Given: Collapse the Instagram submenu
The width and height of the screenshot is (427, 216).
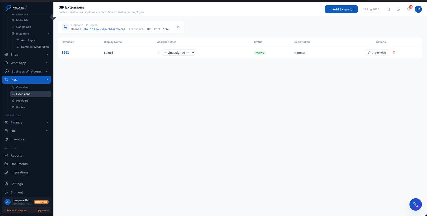Looking at the screenshot, I should pos(48,34).
